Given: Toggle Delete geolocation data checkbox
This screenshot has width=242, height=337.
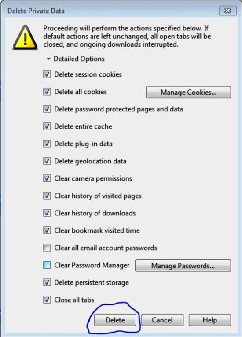Looking at the screenshot, I should tap(47, 161).
